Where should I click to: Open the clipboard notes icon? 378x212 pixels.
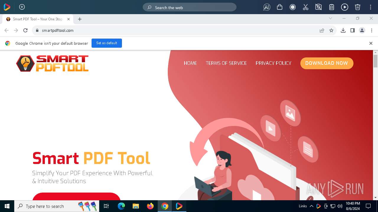[332, 7]
